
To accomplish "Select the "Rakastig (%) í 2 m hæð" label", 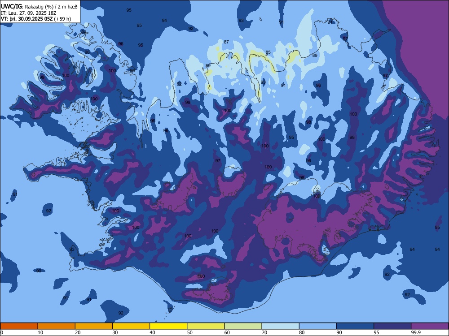I will click(51, 7).
